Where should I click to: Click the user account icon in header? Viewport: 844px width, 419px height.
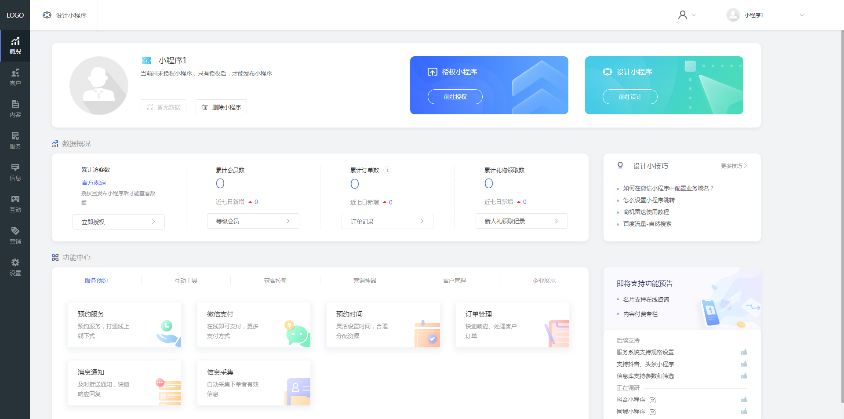coord(682,15)
